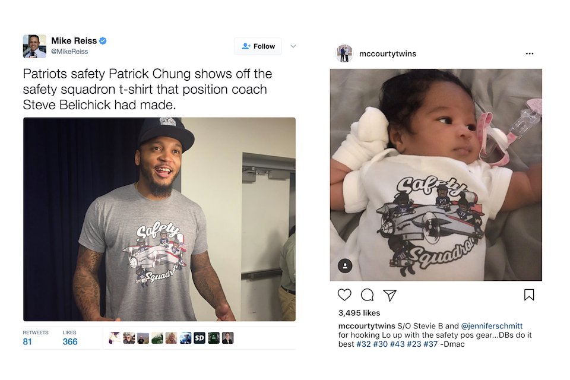This screenshot has height=380, width=570.
Task: Save the post with the bookmark icon
Action: point(529,294)
